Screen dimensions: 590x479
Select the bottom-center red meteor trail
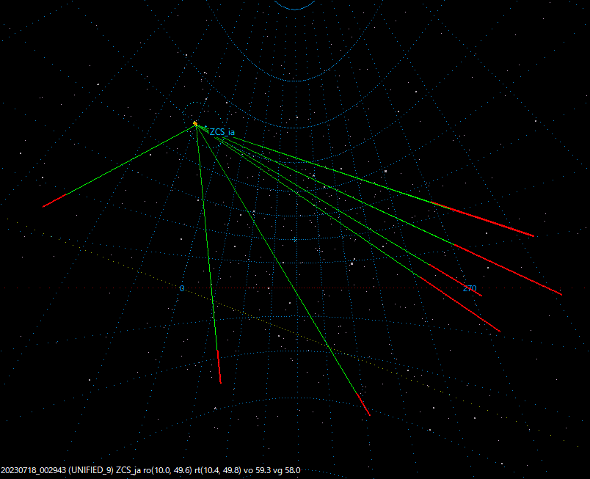pos(217,367)
